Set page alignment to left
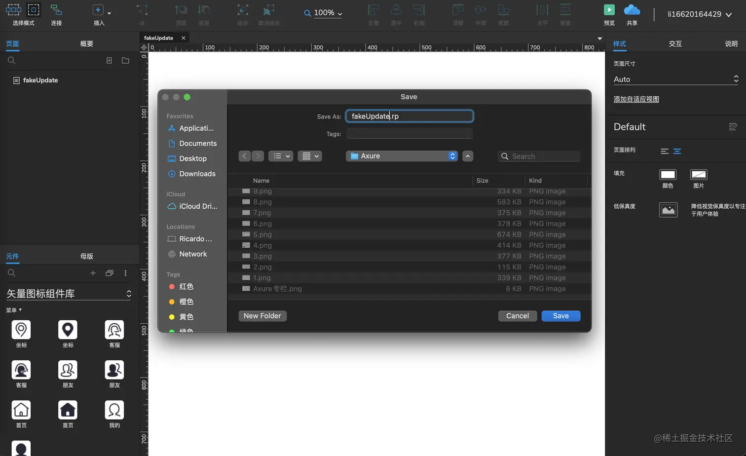This screenshot has width=746, height=456. point(665,151)
